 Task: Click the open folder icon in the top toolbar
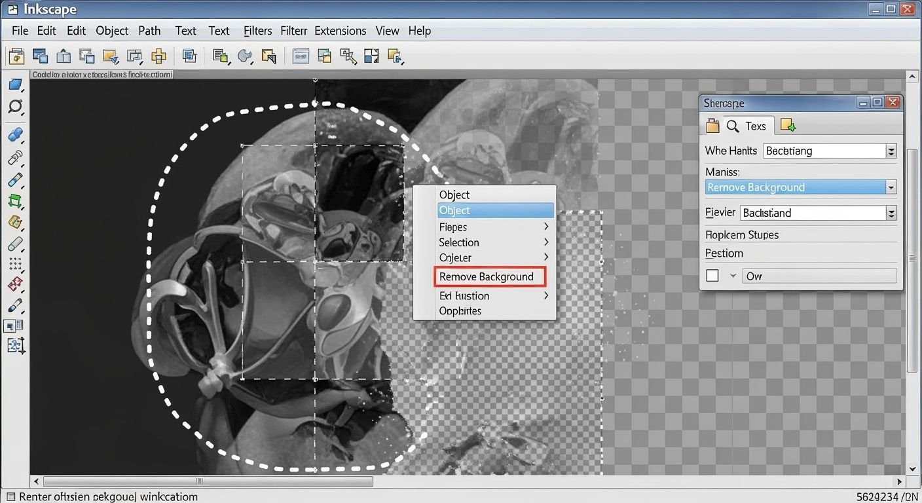coord(16,56)
